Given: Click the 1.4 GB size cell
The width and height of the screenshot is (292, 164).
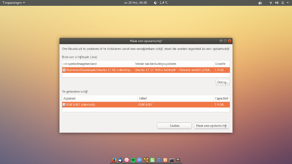Looking at the screenshot, I should coord(219,70).
